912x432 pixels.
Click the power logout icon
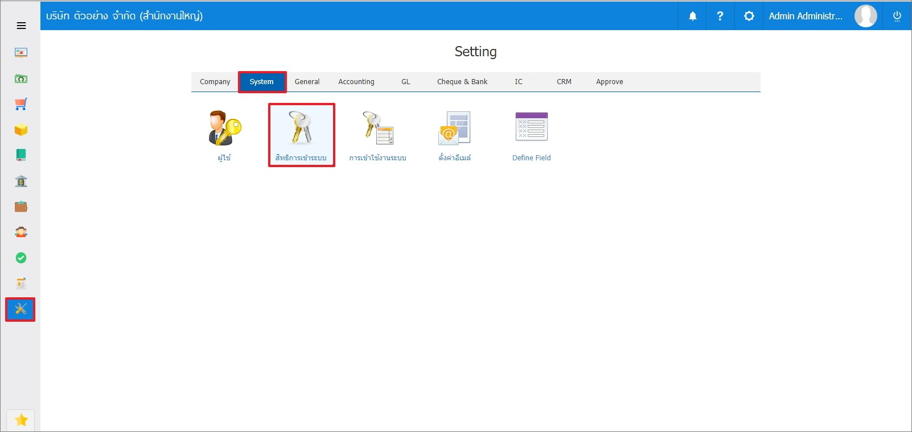(897, 16)
